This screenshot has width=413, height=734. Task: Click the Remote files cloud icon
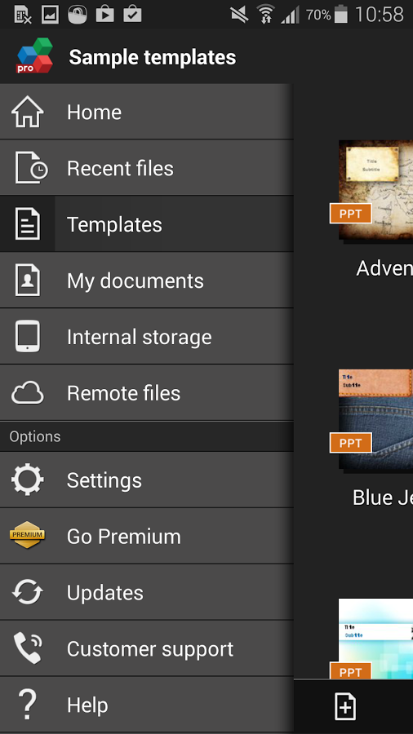coord(28,393)
